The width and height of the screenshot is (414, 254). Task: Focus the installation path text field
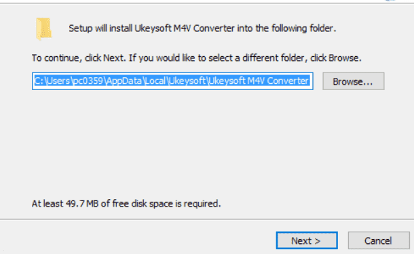172,81
